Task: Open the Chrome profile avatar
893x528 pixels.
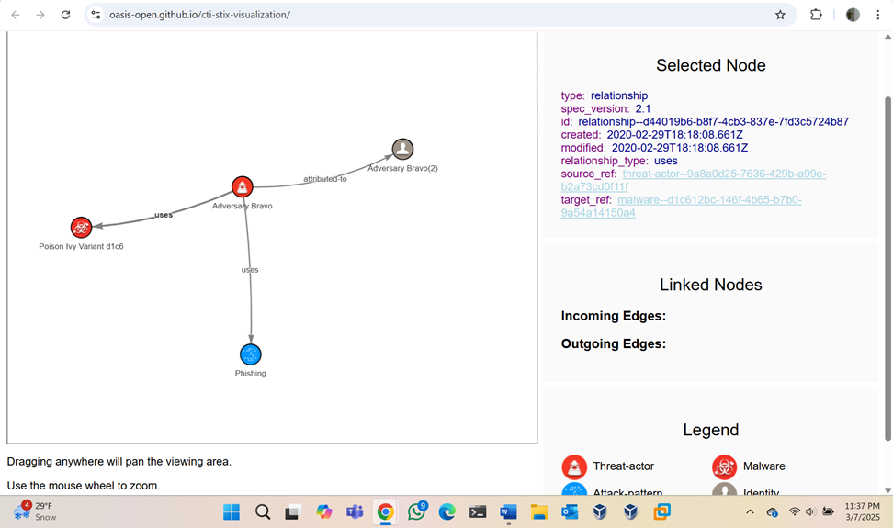Action: (x=853, y=15)
